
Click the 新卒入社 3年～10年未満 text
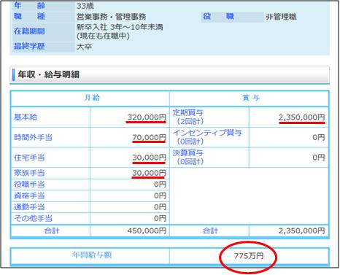pos(120,27)
